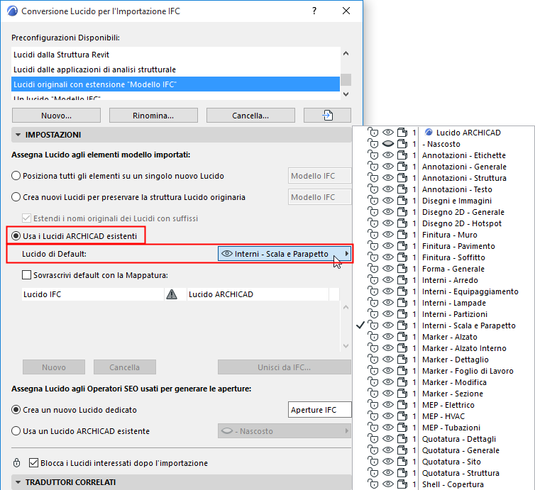Select preset Lucidi dalle applicazioni di analisi strutturale
This screenshot has width=535, height=490.
pos(176,69)
